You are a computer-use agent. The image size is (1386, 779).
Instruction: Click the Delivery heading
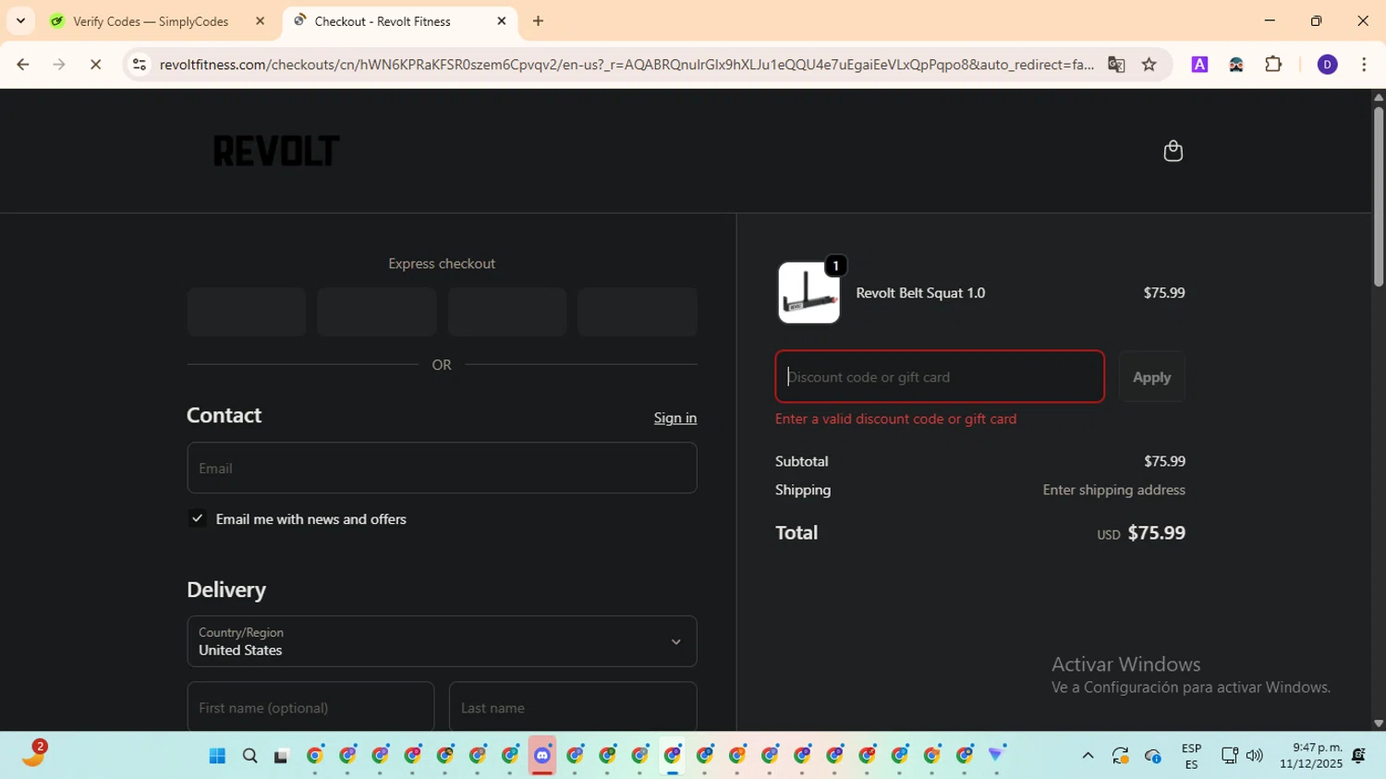tap(226, 590)
